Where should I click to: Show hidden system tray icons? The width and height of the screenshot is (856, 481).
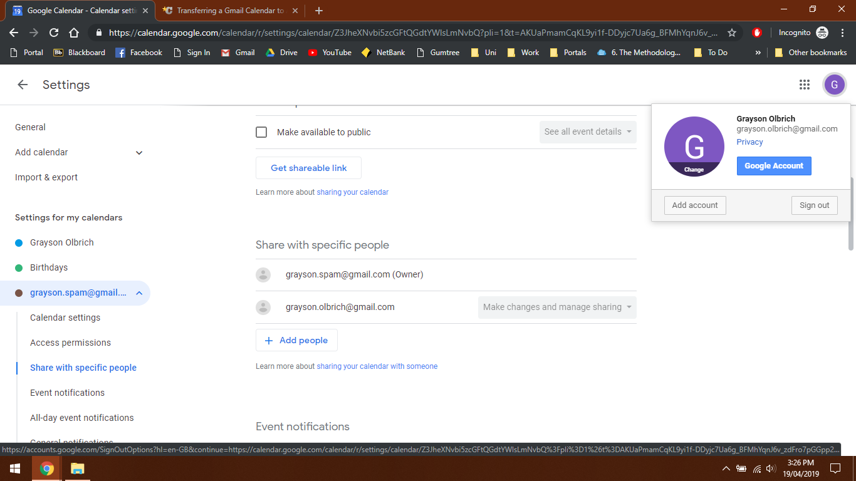click(726, 468)
